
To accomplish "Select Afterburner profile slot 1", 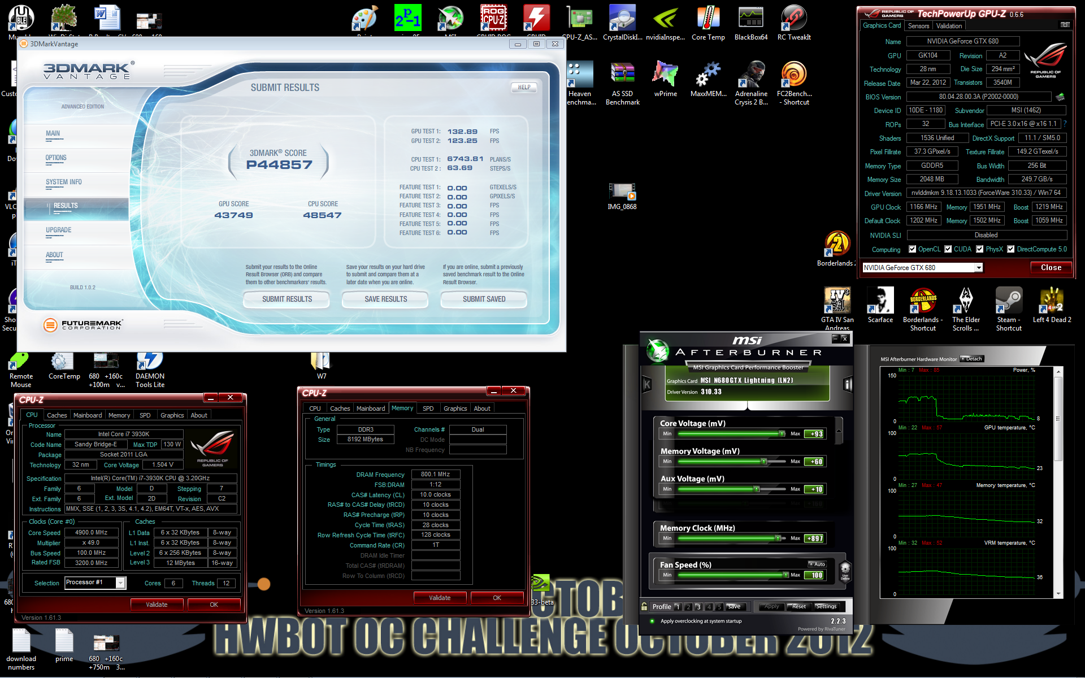I will [678, 607].
